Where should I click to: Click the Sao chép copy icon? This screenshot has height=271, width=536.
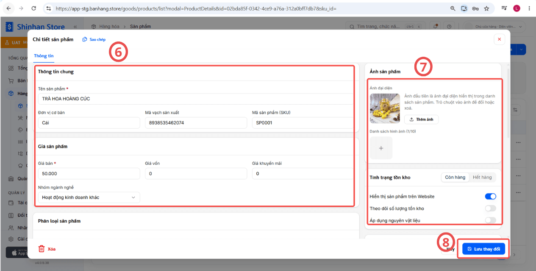(x=85, y=39)
